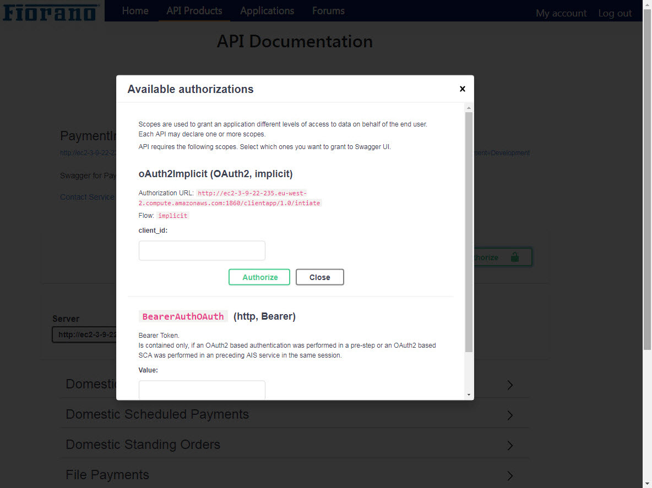Go to the API Products tab

194,11
